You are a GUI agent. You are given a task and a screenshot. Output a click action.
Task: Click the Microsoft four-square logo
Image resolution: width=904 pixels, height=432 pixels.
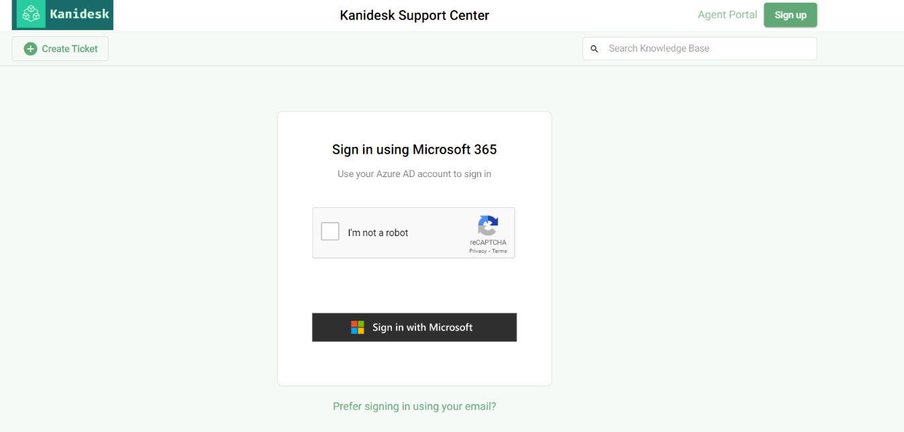tap(356, 327)
